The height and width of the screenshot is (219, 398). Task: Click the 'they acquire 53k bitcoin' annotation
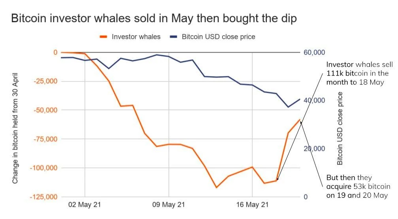tap(358, 187)
